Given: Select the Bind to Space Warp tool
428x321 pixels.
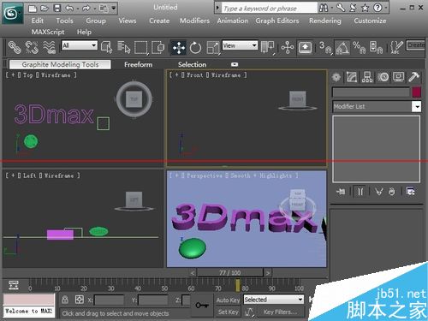Looking at the screenshot, I should click(50, 47).
